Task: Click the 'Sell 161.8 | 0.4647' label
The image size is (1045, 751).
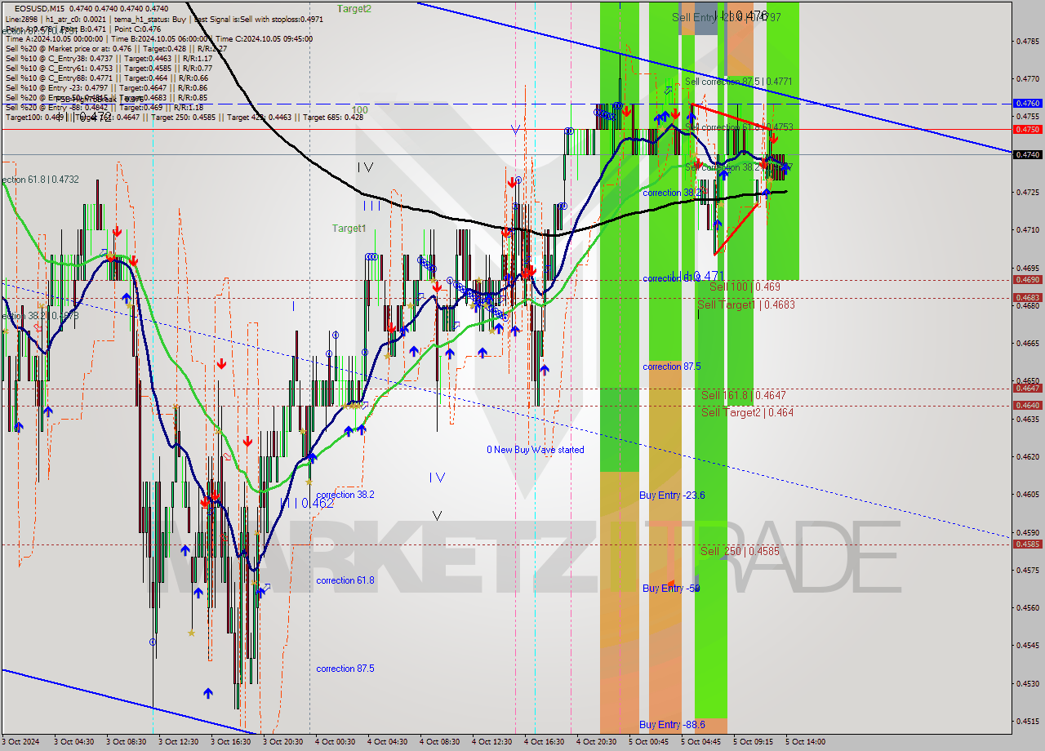Action: coord(744,396)
